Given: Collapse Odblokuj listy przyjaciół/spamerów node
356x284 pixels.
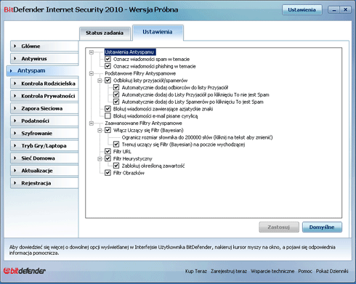Looking at the screenshot, I should point(100,81).
